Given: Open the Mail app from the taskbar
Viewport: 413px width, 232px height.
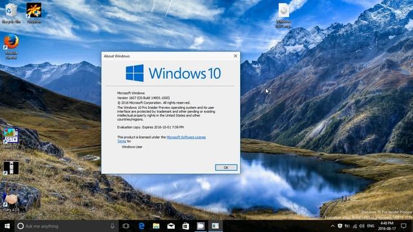Looking at the screenshot, I should coord(171,226).
